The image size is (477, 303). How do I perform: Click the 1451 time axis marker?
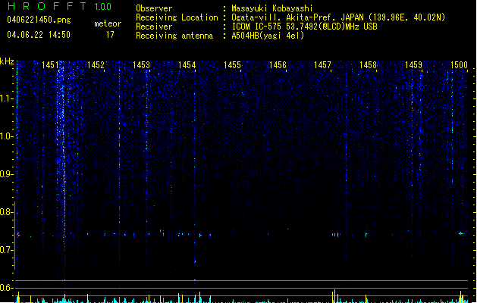click(50, 65)
